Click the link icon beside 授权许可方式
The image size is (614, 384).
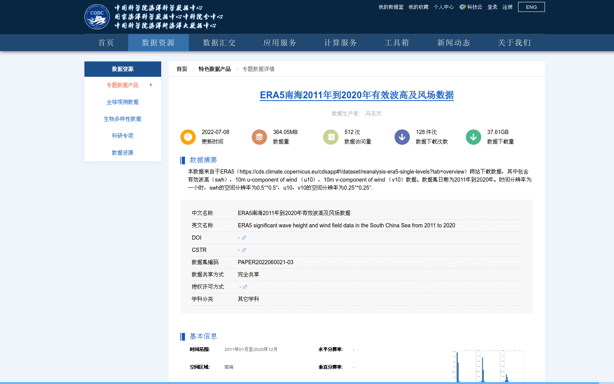(246, 286)
